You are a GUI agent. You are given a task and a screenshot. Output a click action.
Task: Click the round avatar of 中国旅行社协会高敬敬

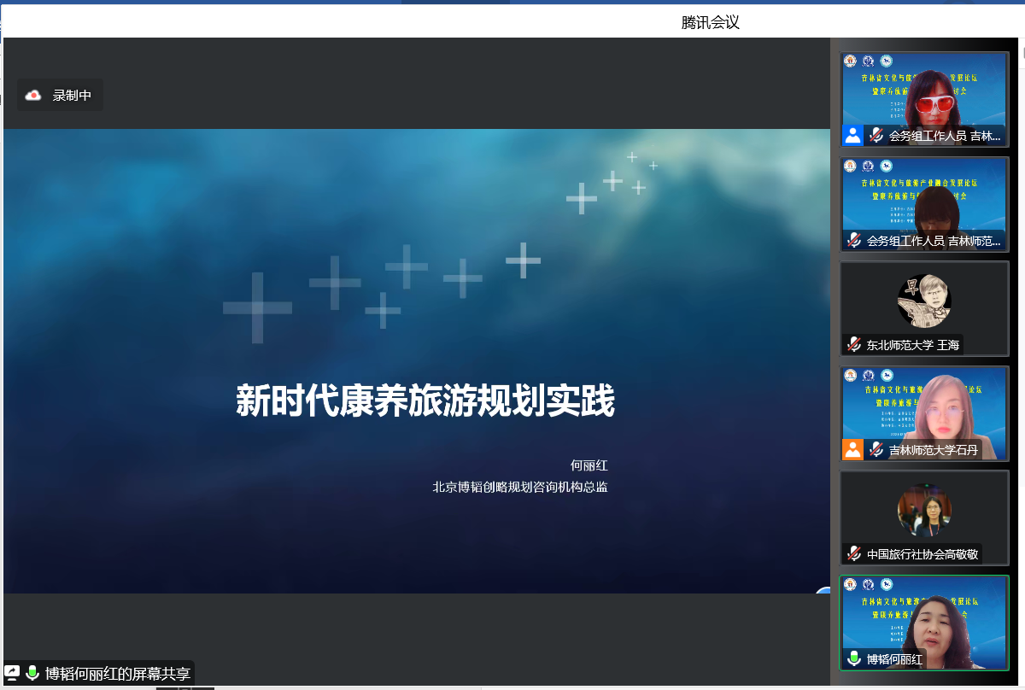[924, 509]
